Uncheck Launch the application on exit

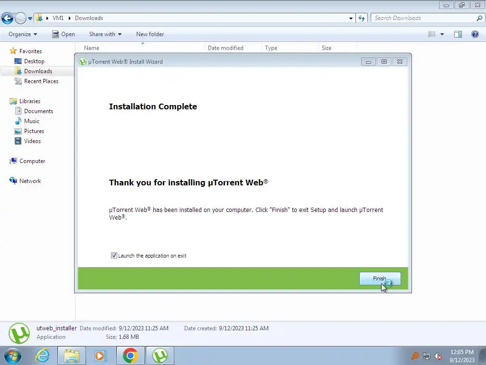click(x=114, y=255)
